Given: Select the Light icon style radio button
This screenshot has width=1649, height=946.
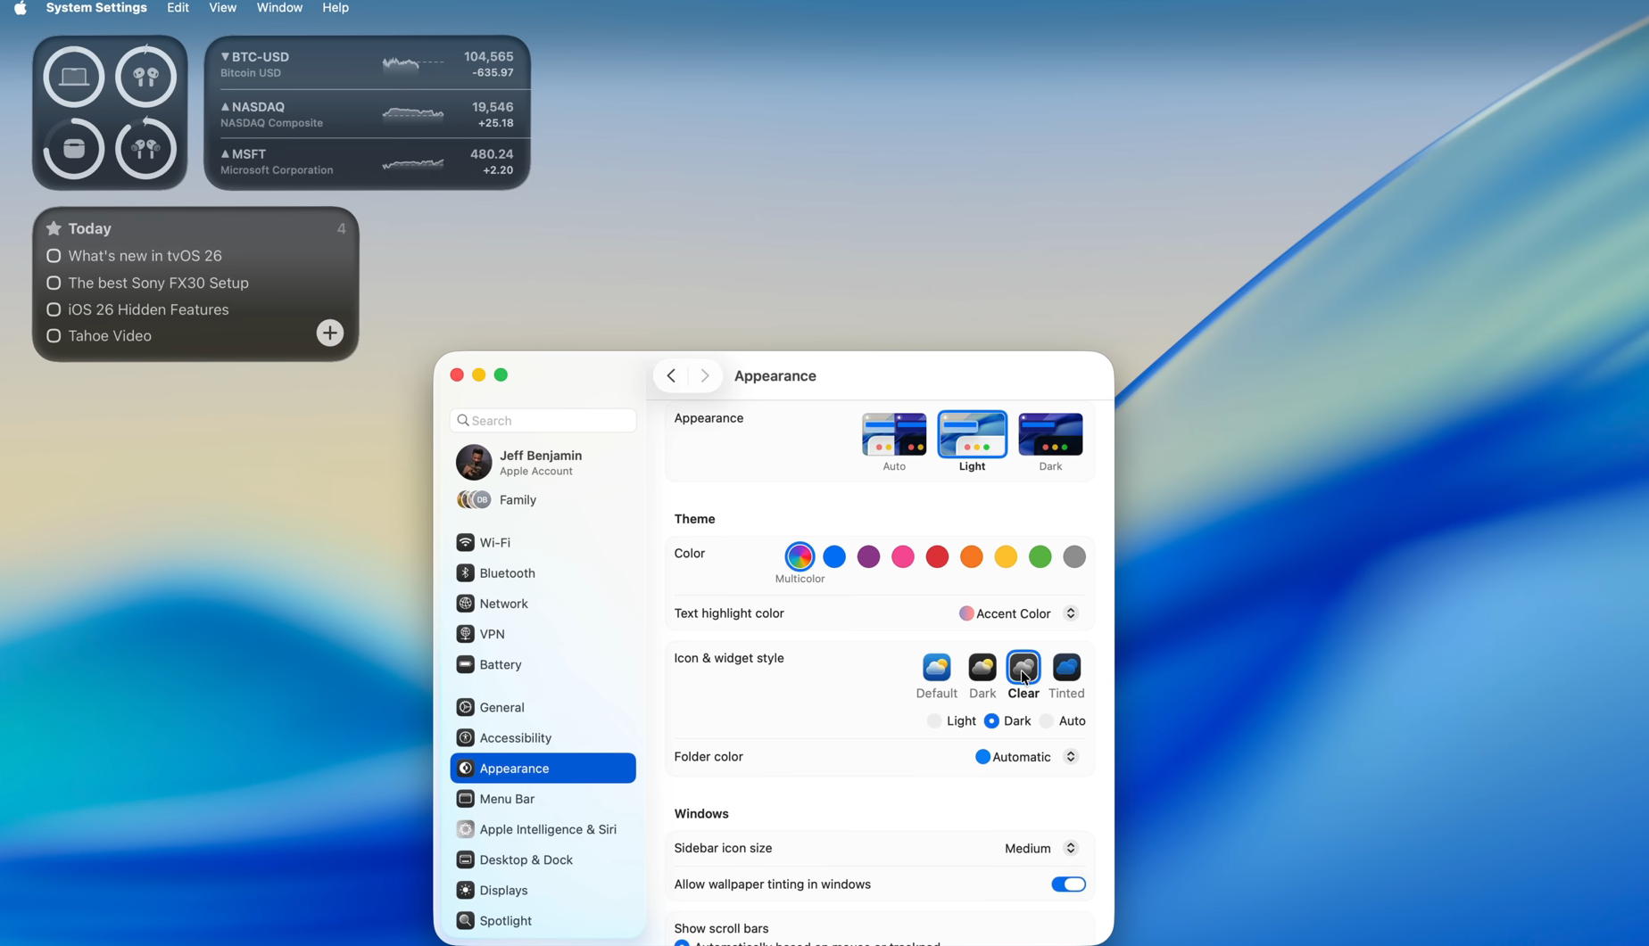Looking at the screenshot, I should pyautogui.click(x=934, y=720).
